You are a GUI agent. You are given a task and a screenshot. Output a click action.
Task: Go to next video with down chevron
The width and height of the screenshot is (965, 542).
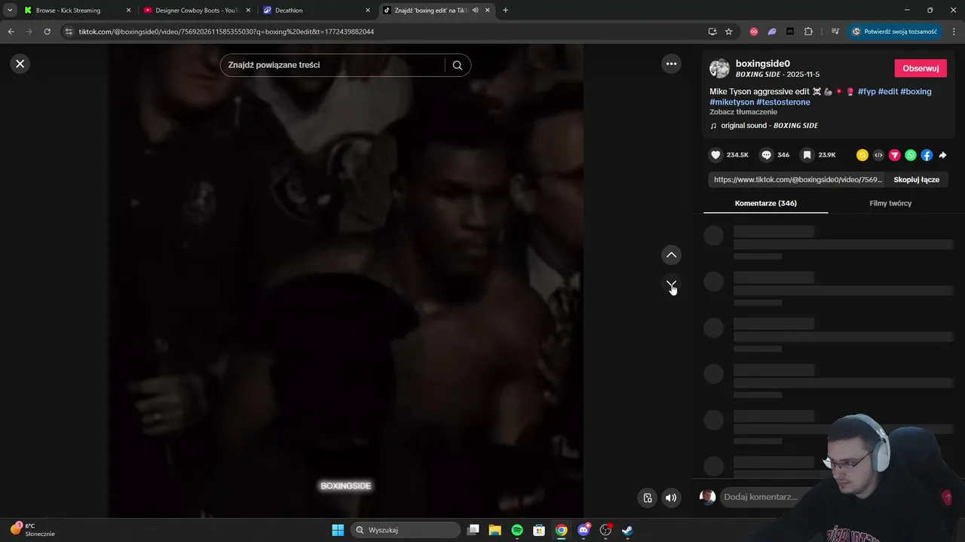tap(671, 285)
